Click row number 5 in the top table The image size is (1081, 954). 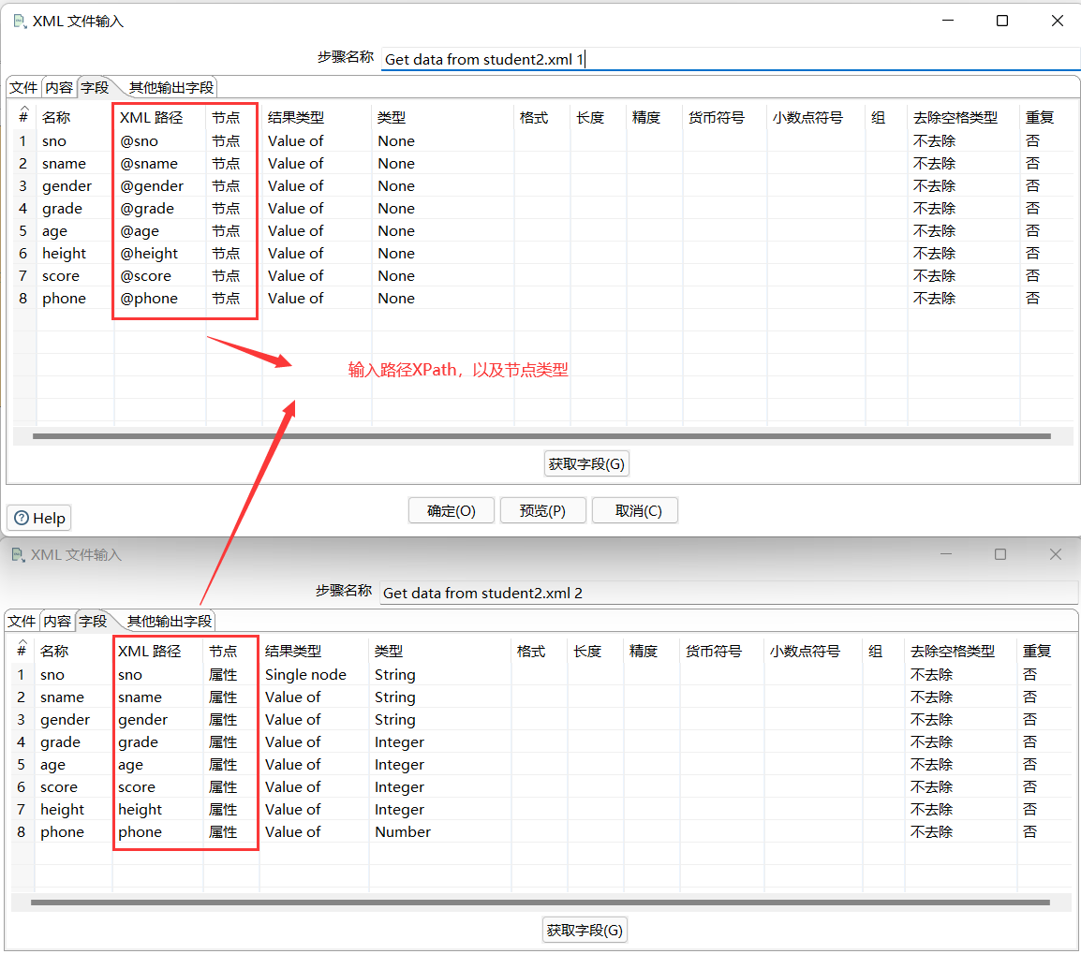click(x=22, y=230)
